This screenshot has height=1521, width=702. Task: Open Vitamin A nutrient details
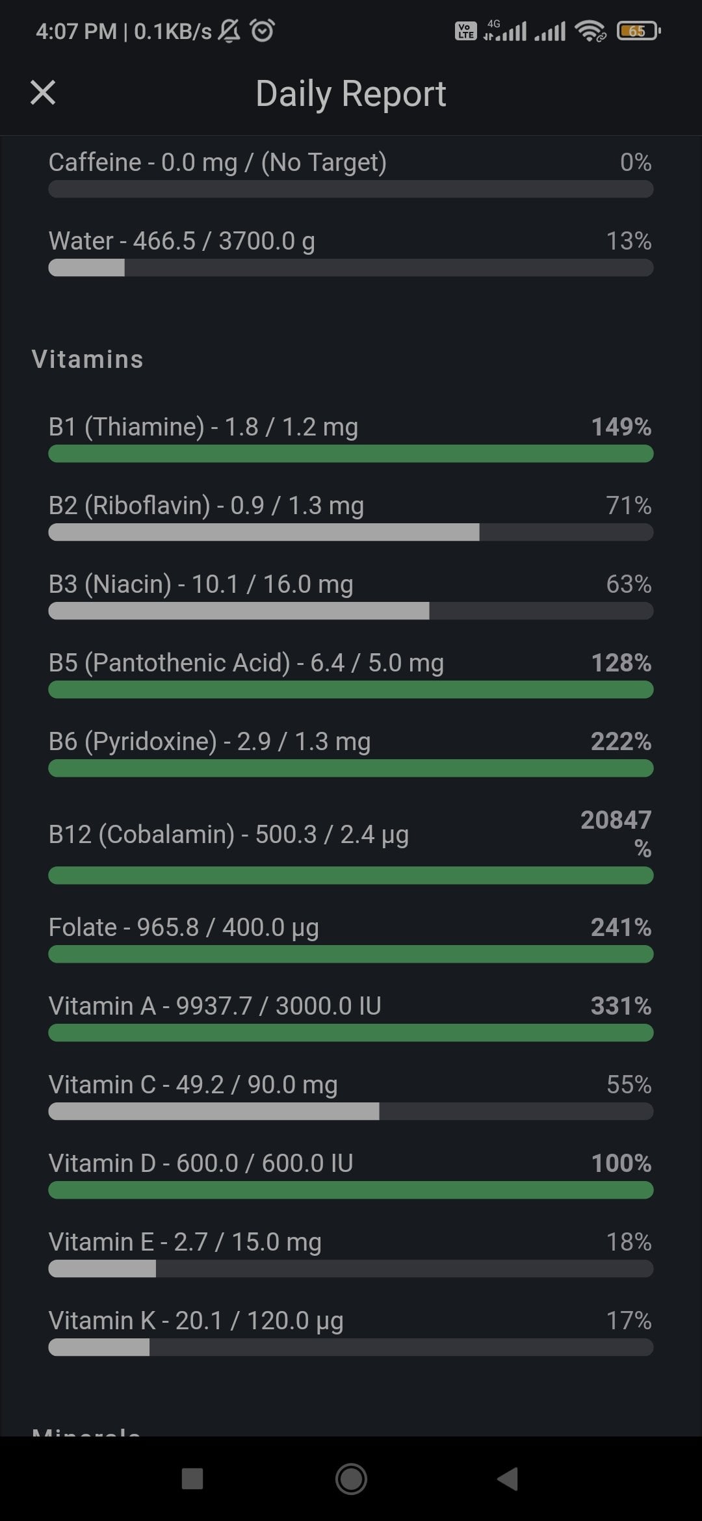pos(351,1017)
